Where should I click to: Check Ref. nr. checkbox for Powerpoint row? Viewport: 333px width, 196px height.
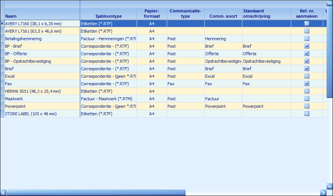307,106
